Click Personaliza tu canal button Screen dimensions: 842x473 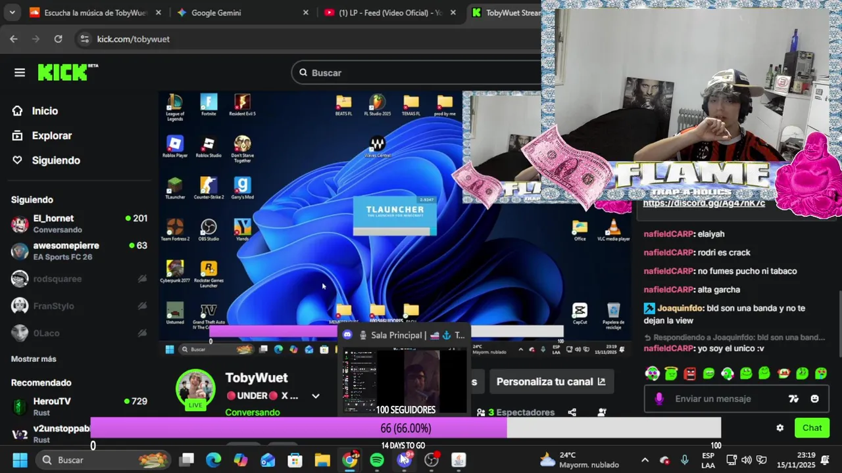pyautogui.click(x=551, y=382)
